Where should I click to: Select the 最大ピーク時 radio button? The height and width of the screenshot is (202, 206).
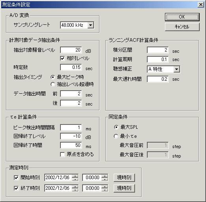pyautogui.click(x=53, y=77)
